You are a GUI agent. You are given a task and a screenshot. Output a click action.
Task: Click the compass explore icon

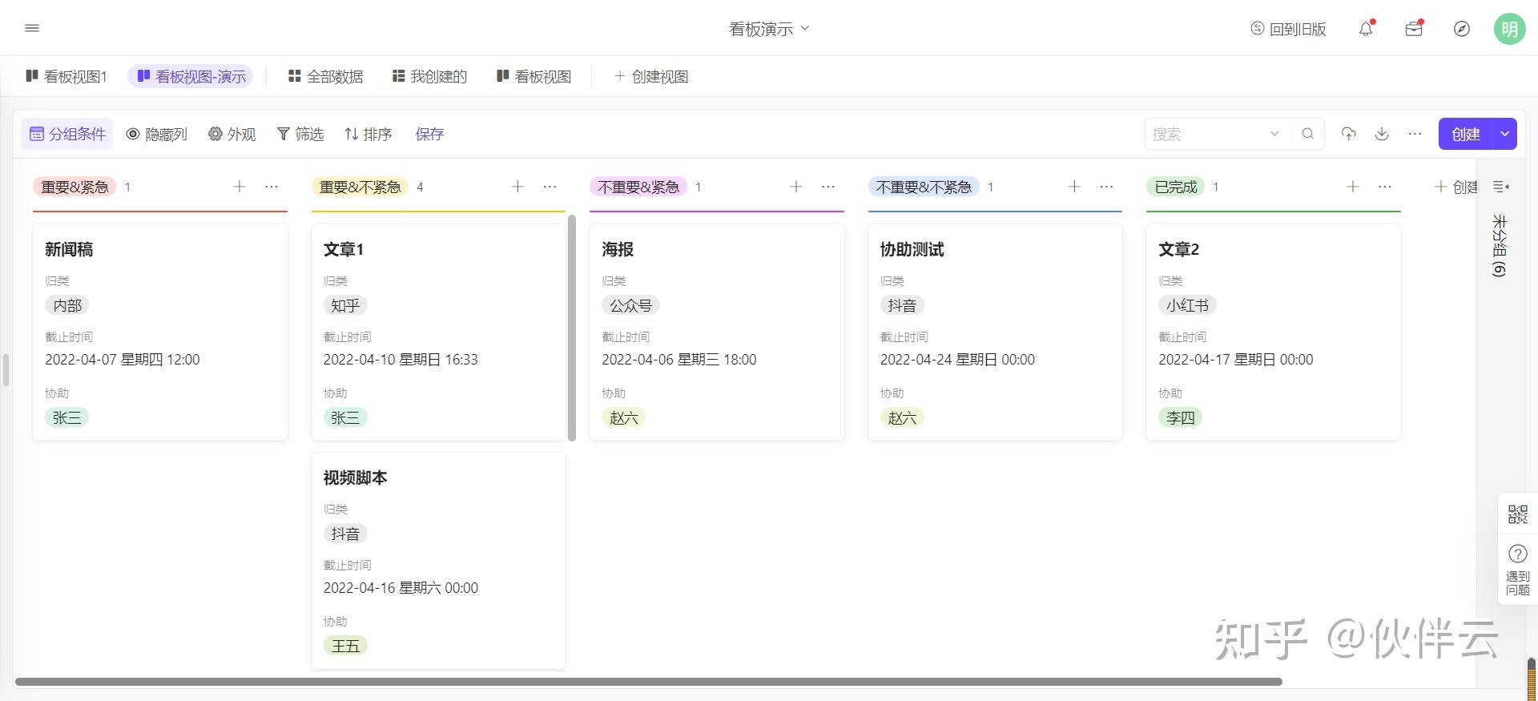coord(1462,29)
